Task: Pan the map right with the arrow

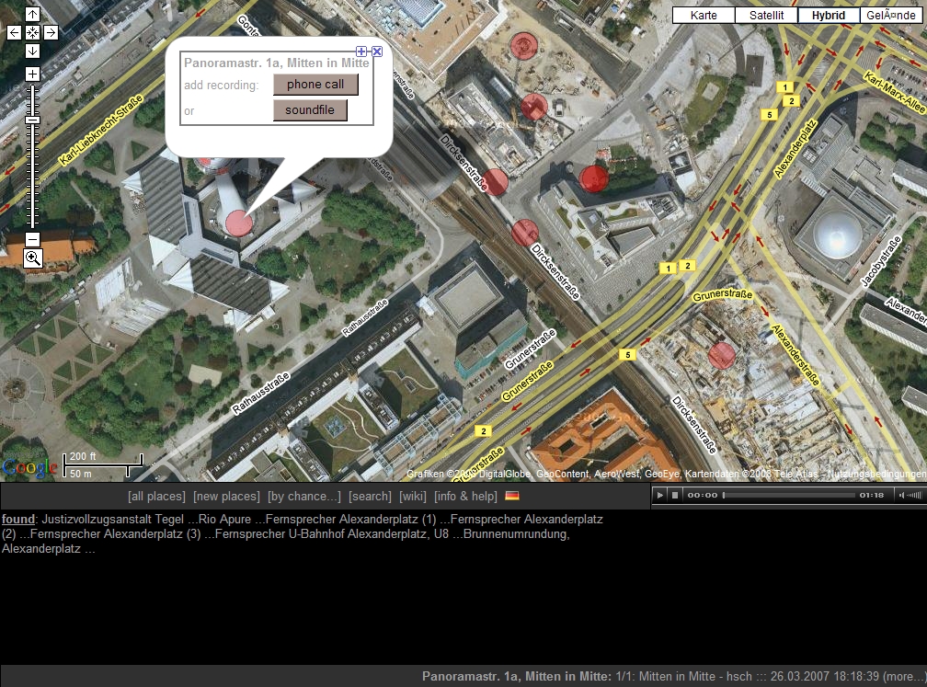Action: (x=51, y=32)
